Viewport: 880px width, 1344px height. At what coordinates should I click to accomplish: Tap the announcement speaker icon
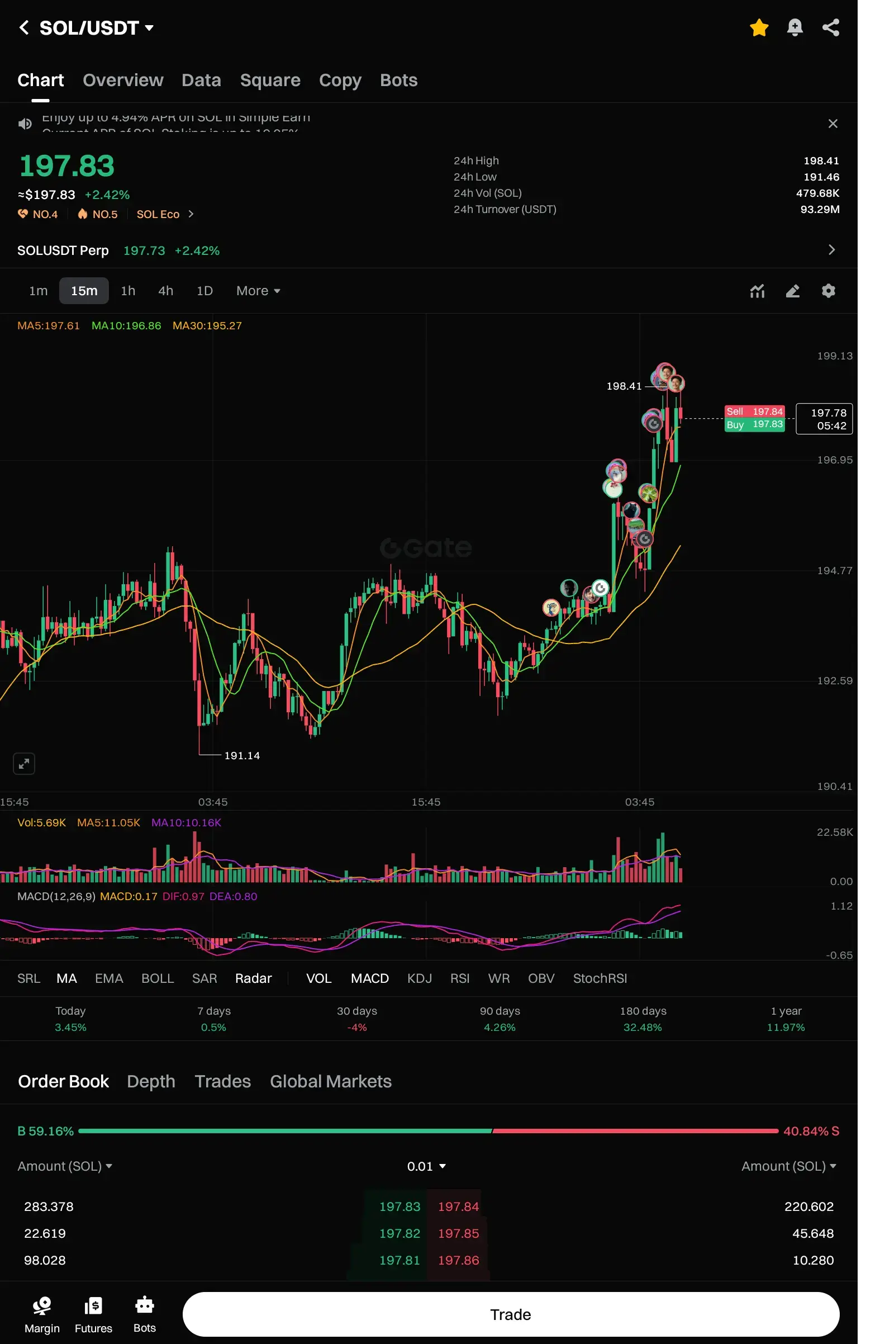pyautogui.click(x=25, y=124)
